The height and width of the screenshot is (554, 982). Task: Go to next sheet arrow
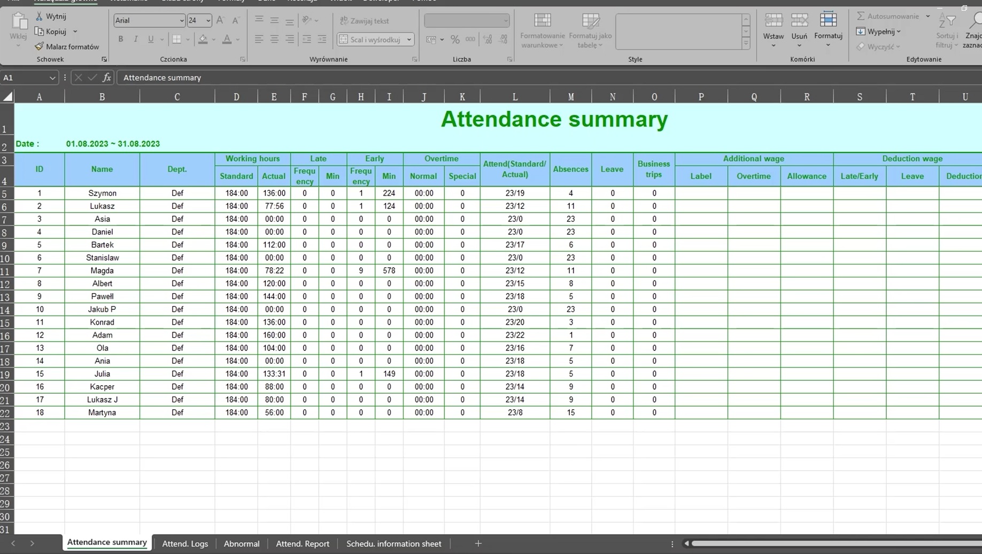pyautogui.click(x=32, y=543)
